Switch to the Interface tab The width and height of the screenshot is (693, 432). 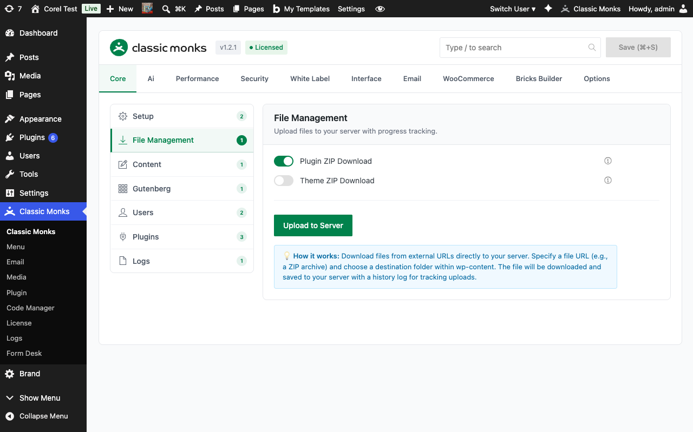[x=367, y=79]
